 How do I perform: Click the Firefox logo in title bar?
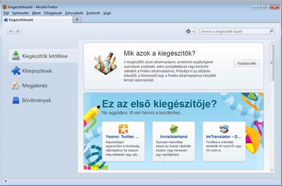(5, 7)
